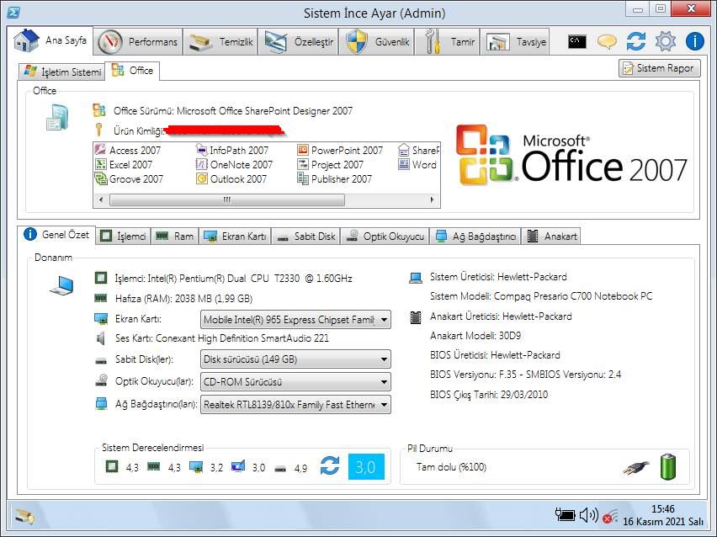Screen dimensions: 717x537
Task: Refresh the system rating score
Action: coord(330,466)
